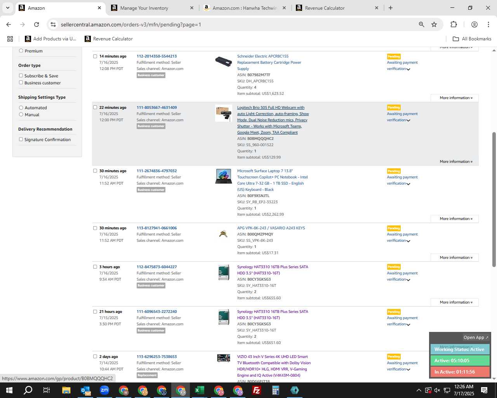Open the Logitech Brio 505 product title link
This screenshot has height=398, width=497.
(x=273, y=120)
